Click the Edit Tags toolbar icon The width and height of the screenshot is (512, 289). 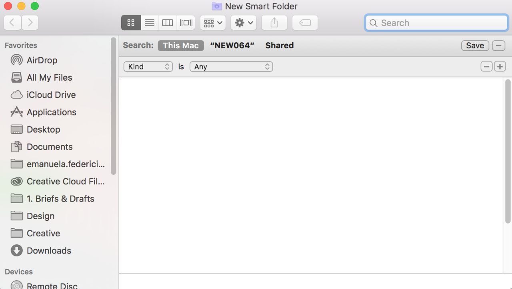click(305, 23)
